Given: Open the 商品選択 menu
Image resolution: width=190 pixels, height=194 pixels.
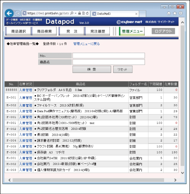Looking at the screenshot, I should click(x=18, y=31).
